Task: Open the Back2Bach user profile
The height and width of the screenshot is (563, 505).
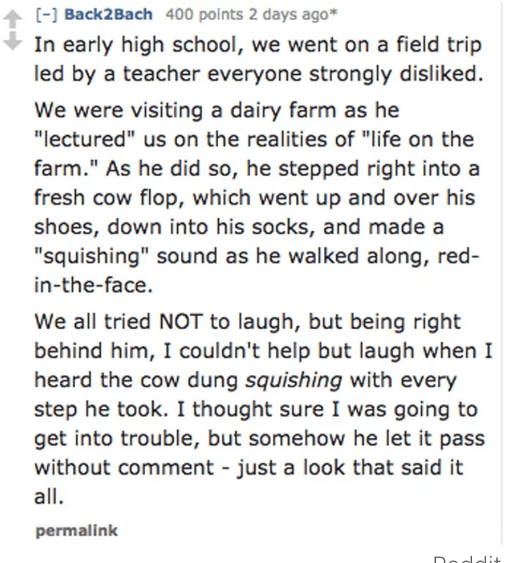Action: [108, 14]
